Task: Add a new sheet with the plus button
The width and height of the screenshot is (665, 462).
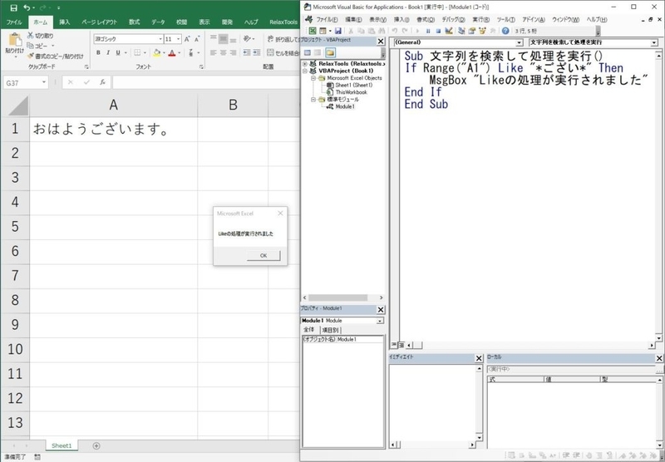Action: [x=96, y=445]
